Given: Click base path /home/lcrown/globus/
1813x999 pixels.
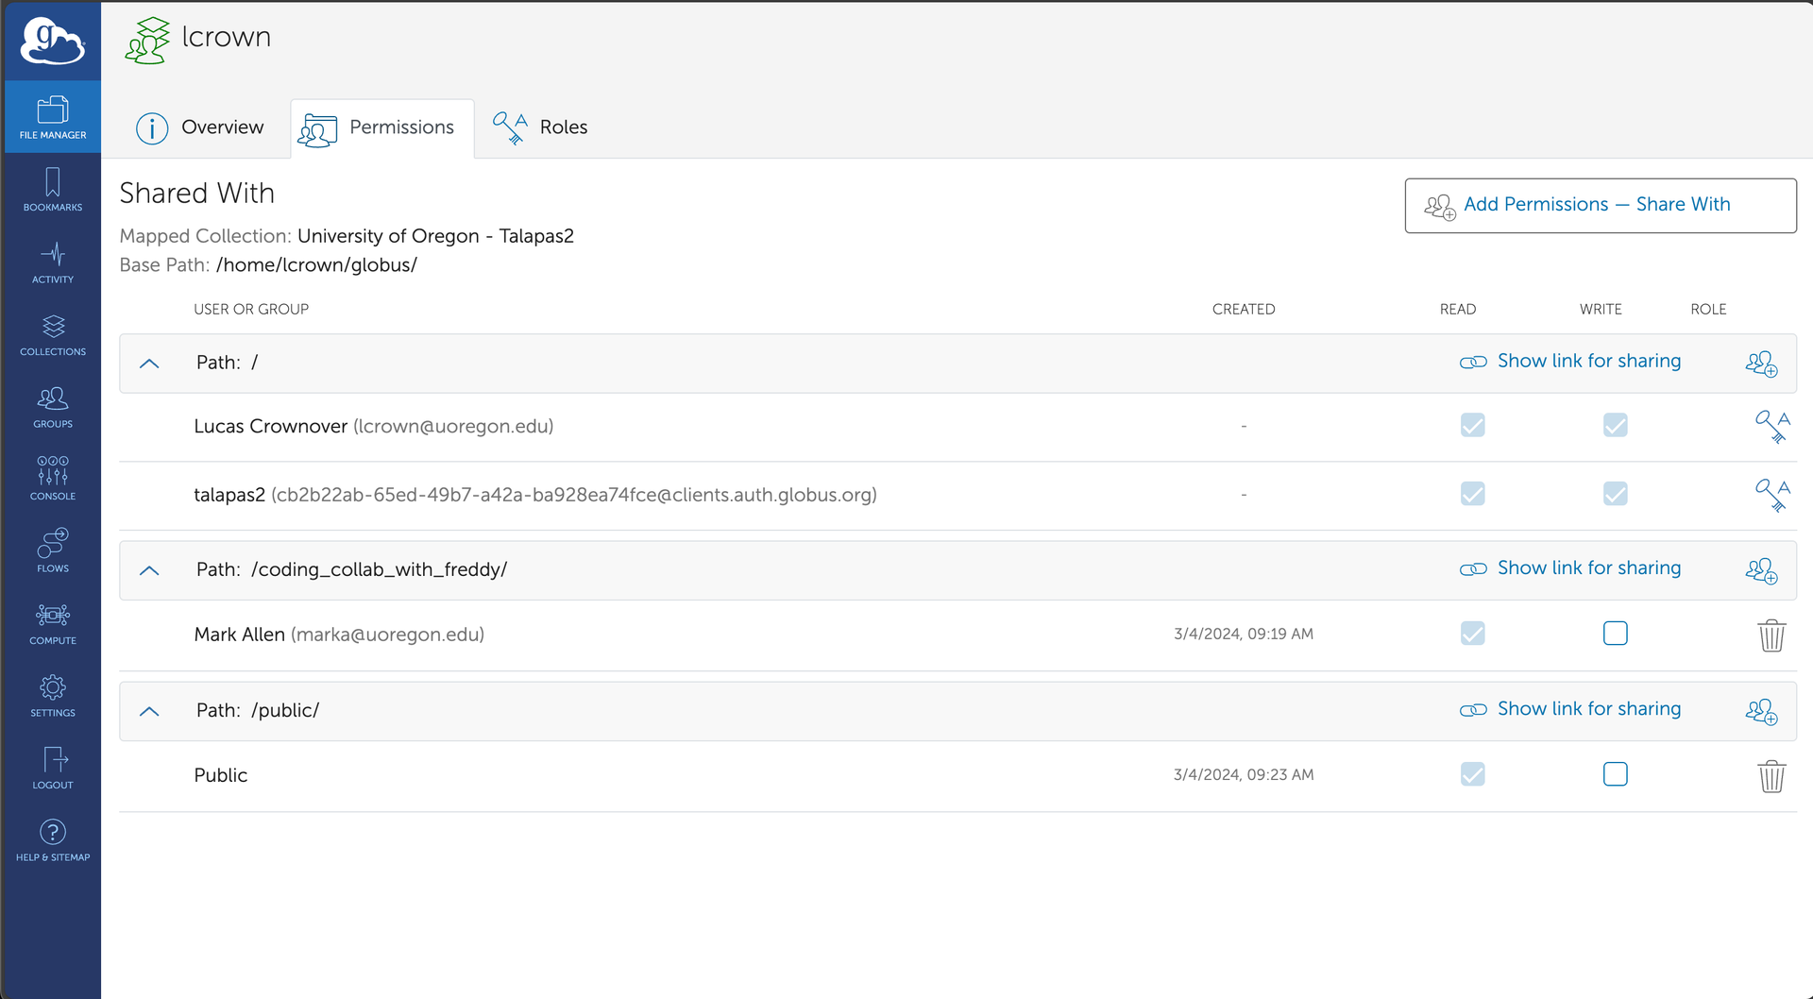Looking at the screenshot, I should [316, 265].
